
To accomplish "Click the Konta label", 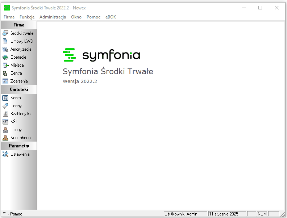I will [x=16, y=98].
